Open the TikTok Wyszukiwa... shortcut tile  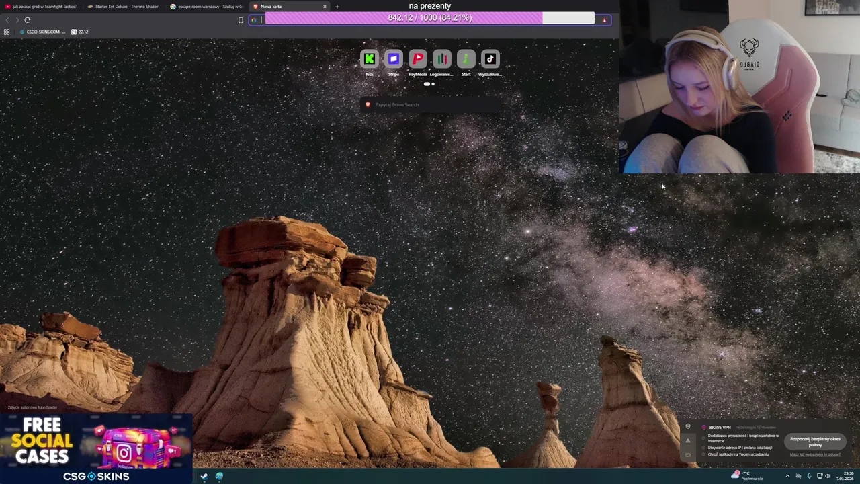[x=490, y=59]
